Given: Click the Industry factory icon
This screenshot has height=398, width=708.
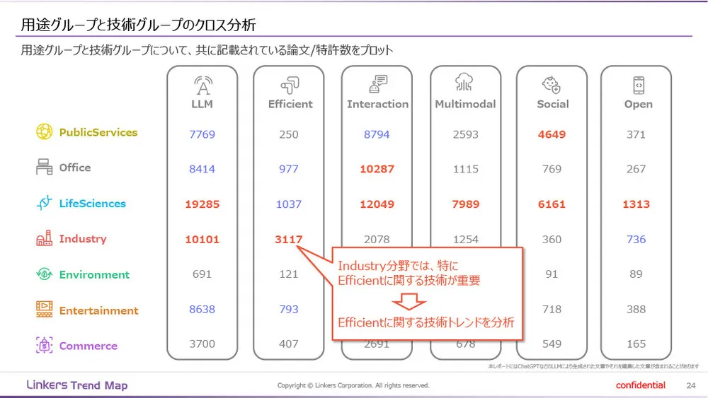Looking at the screenshot, I should coord(44,238).
